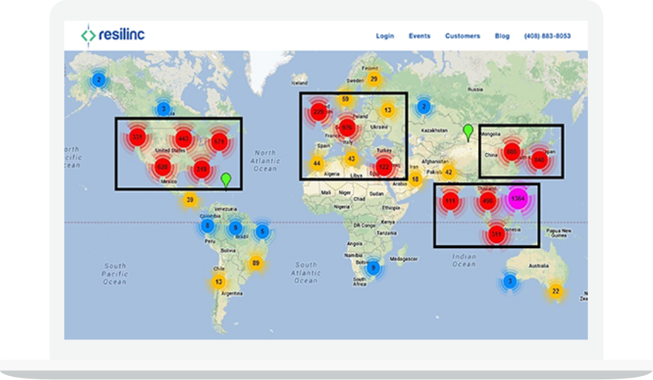Viewport: 653px width, 380px height.
Task: Select the green pin near Mongolia
Action: [468, 131]
